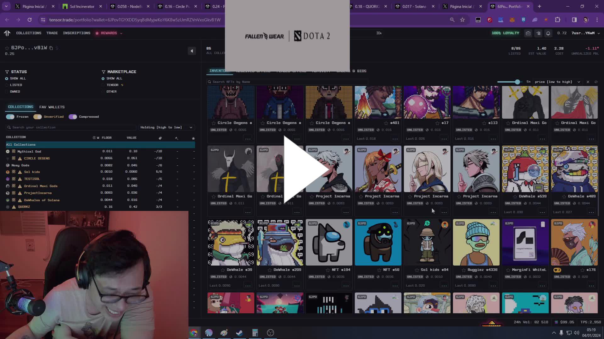Open the portfolio briefcase icon in header
The width and height of the screenshot is (604, 339).
tap(528, 33)
